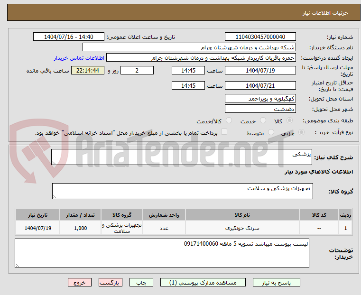361x295 pixels.
Task: Select the جزیی purchase type radio
Action: (301, 132)
